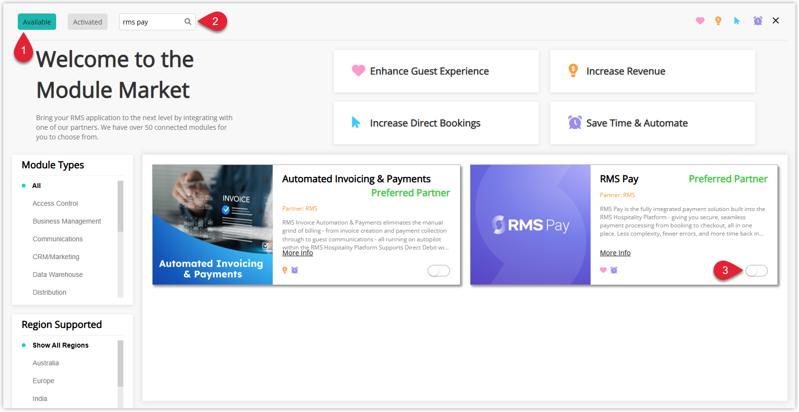The width and height of the screenshot is (799, 412).
Task: Click Preferred Partner label on RMS Pay card
Action: 728,179
